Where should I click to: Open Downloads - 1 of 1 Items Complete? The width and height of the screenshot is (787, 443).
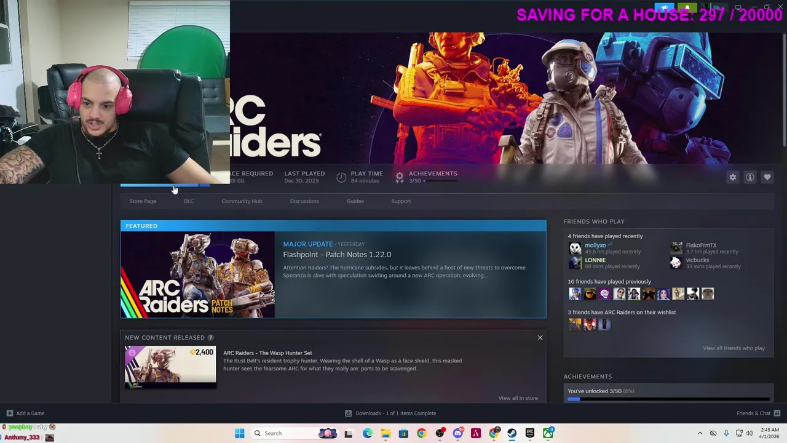coord(395,413)
